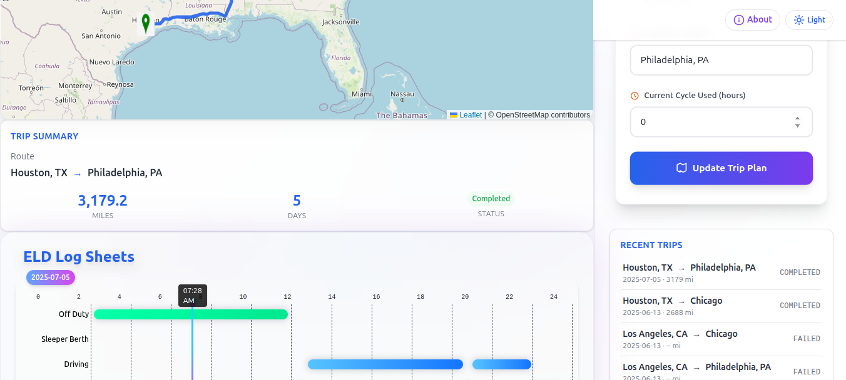Screen dimensions: 846x380
Task: Select the 2025-07-05 date badge
Action: pos(50,277)
